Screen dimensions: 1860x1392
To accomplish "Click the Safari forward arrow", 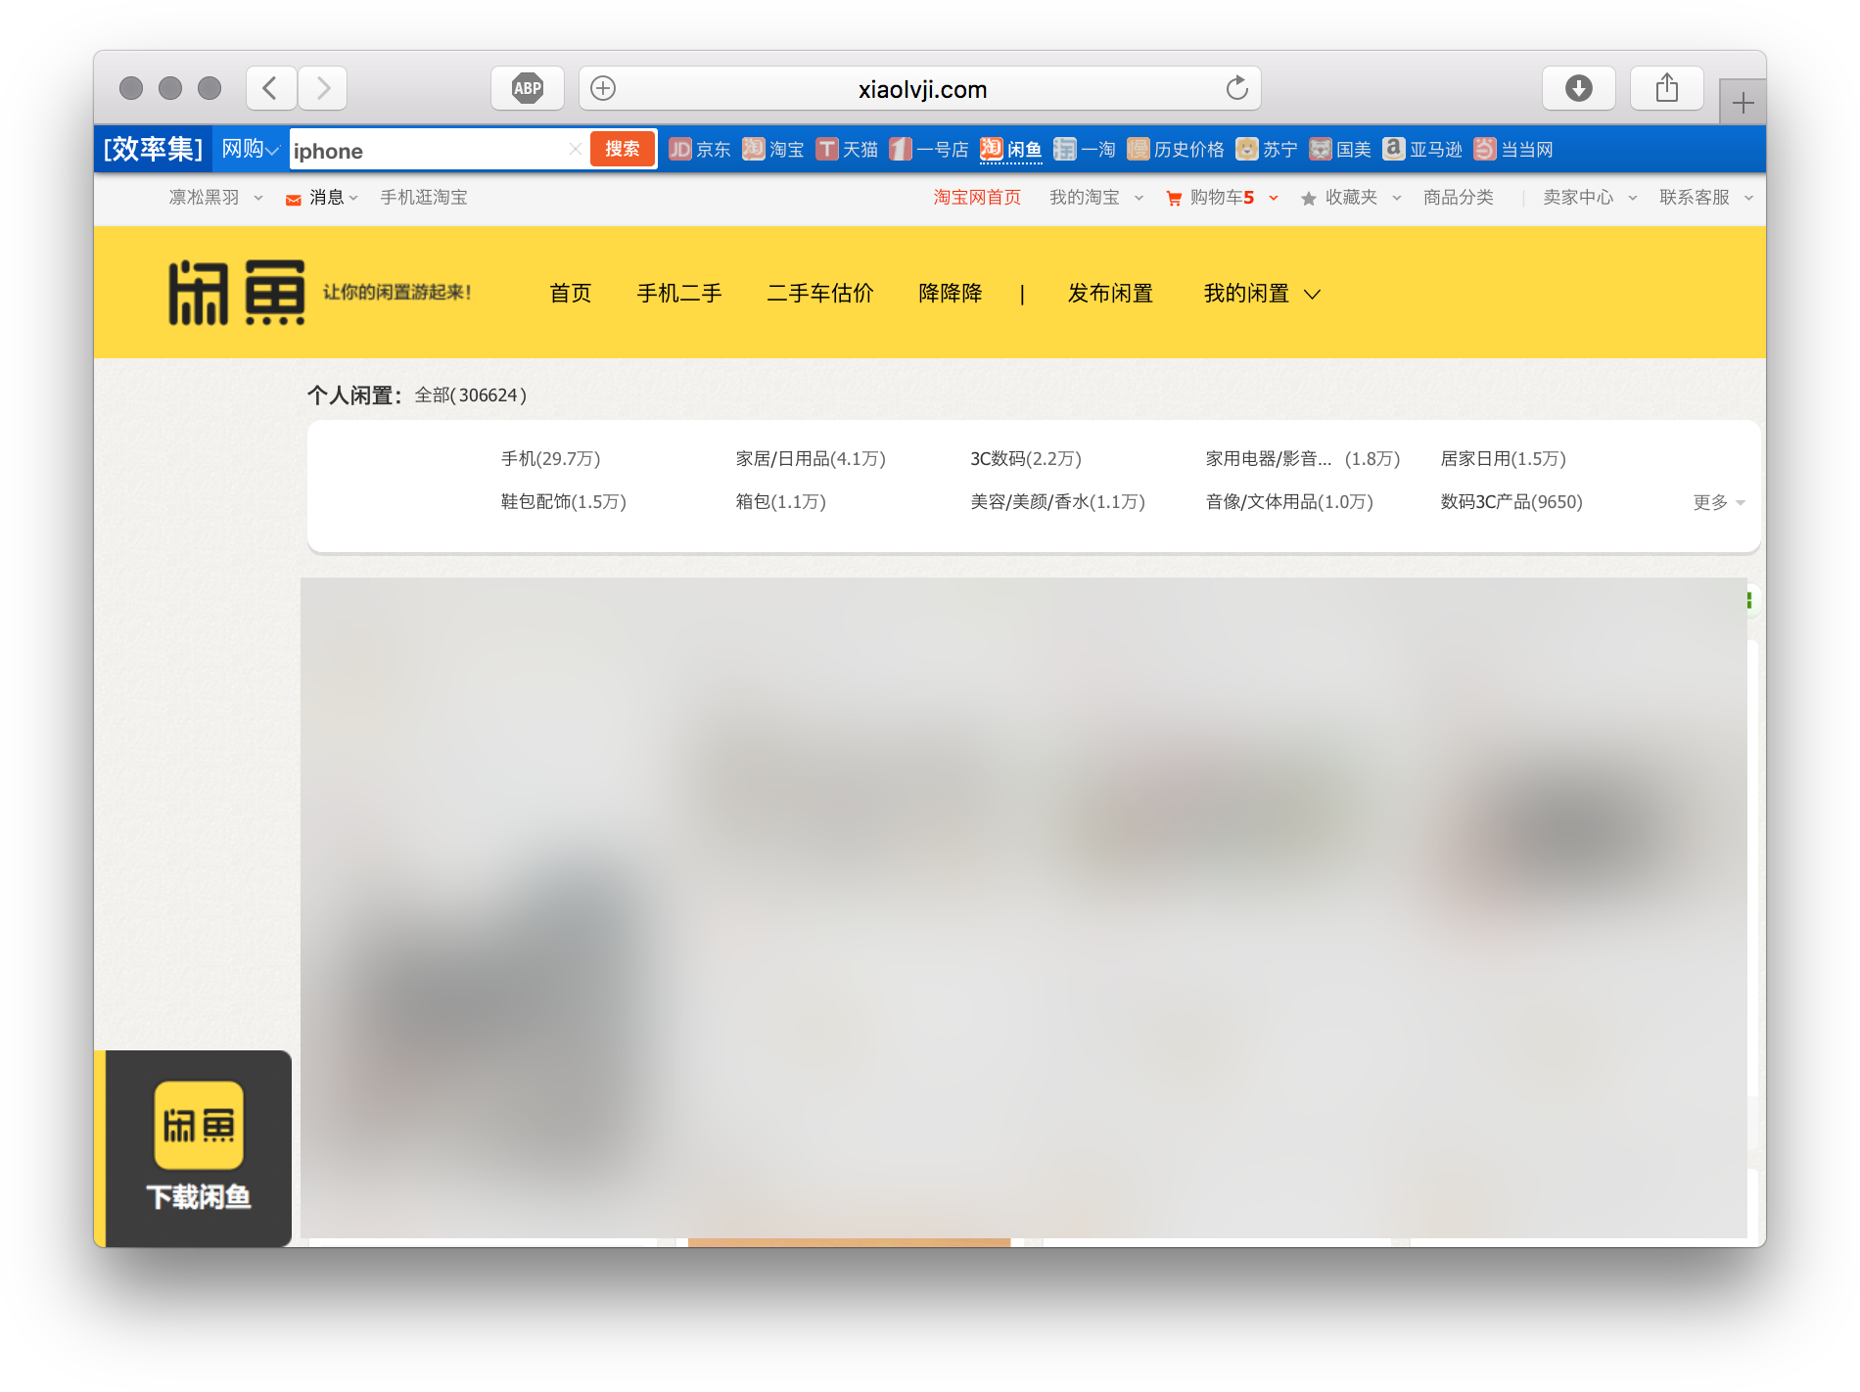I will (323, 89).
